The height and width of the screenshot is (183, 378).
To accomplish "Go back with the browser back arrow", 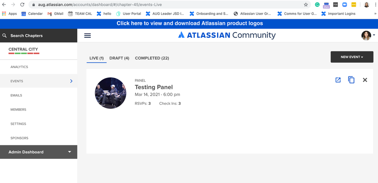I will pyautogui.click(x=4, y=5).
